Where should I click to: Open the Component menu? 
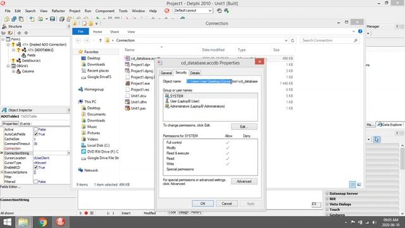point(104,11)
